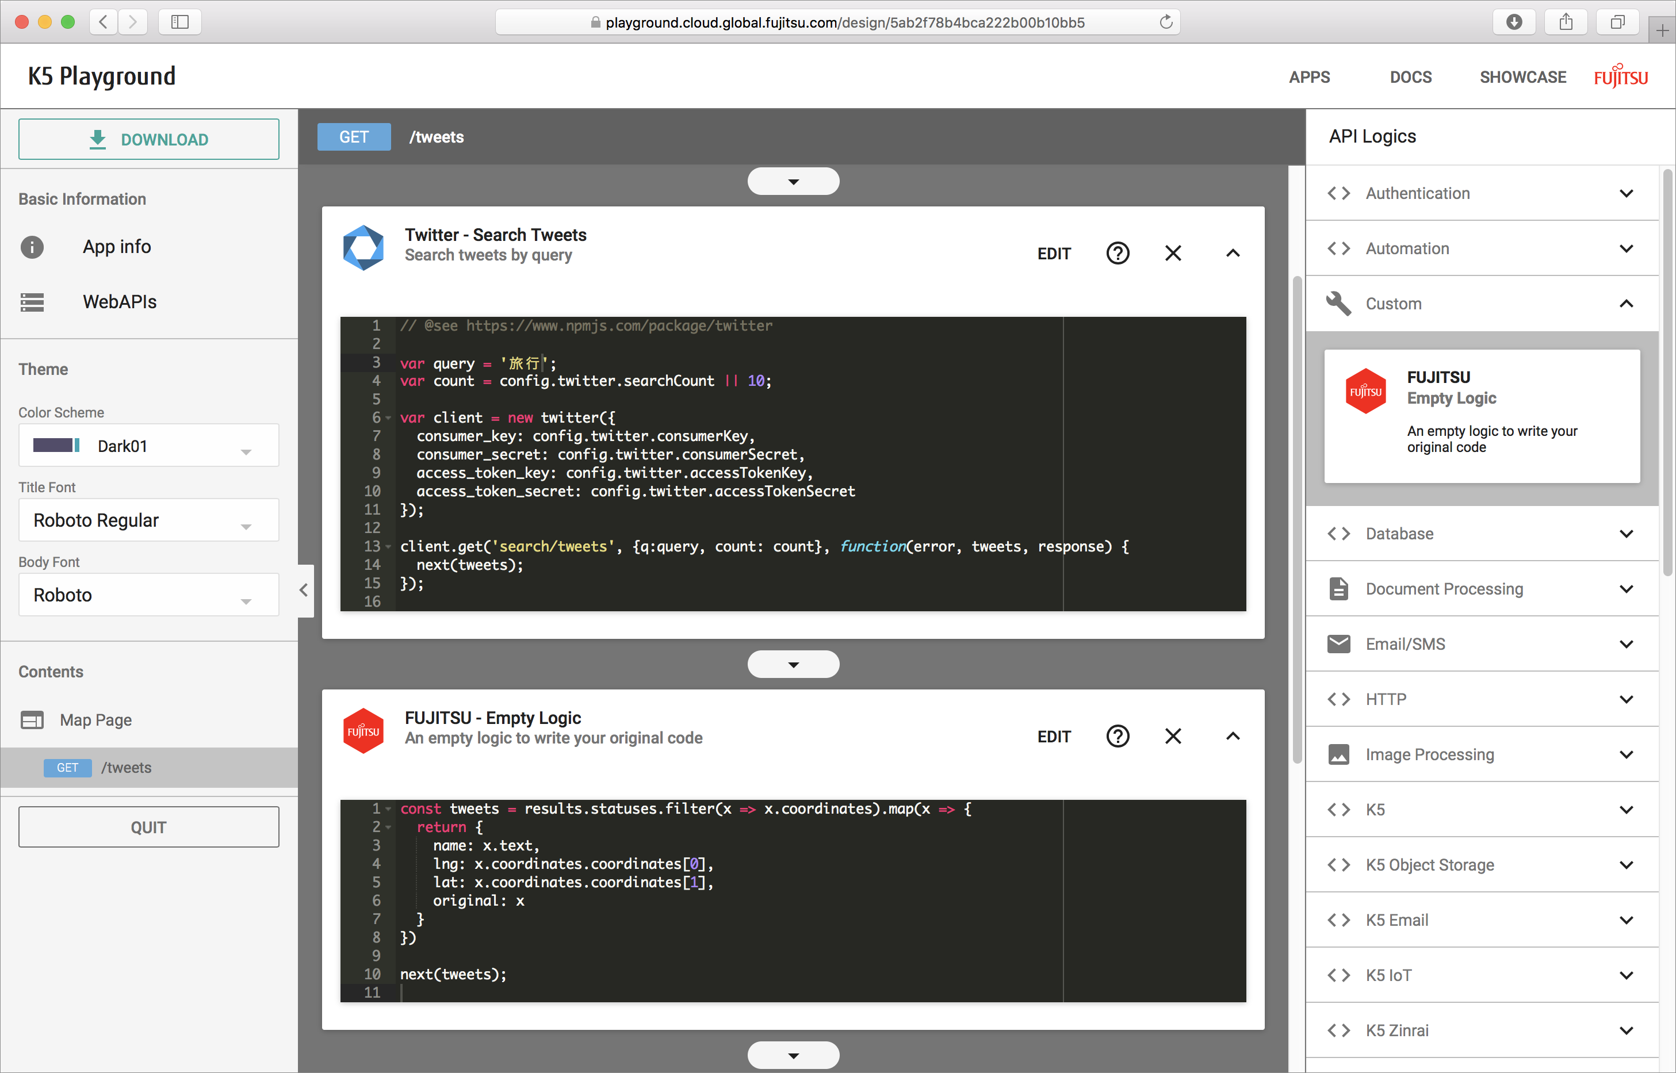Remove the Twitter Search Tweets logic

click(1173, 253)
